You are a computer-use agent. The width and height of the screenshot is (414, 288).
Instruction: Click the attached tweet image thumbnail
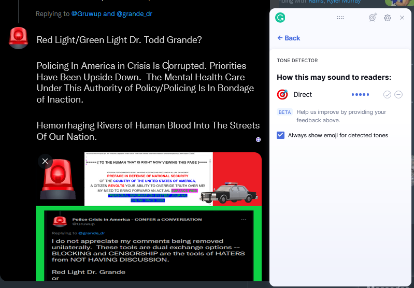coord(149,217)
